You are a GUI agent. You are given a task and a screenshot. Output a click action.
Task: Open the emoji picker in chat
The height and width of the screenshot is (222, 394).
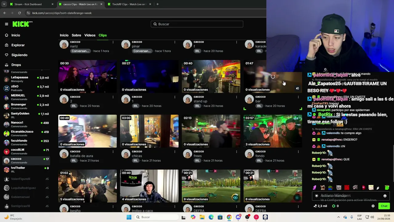point(385,196)
